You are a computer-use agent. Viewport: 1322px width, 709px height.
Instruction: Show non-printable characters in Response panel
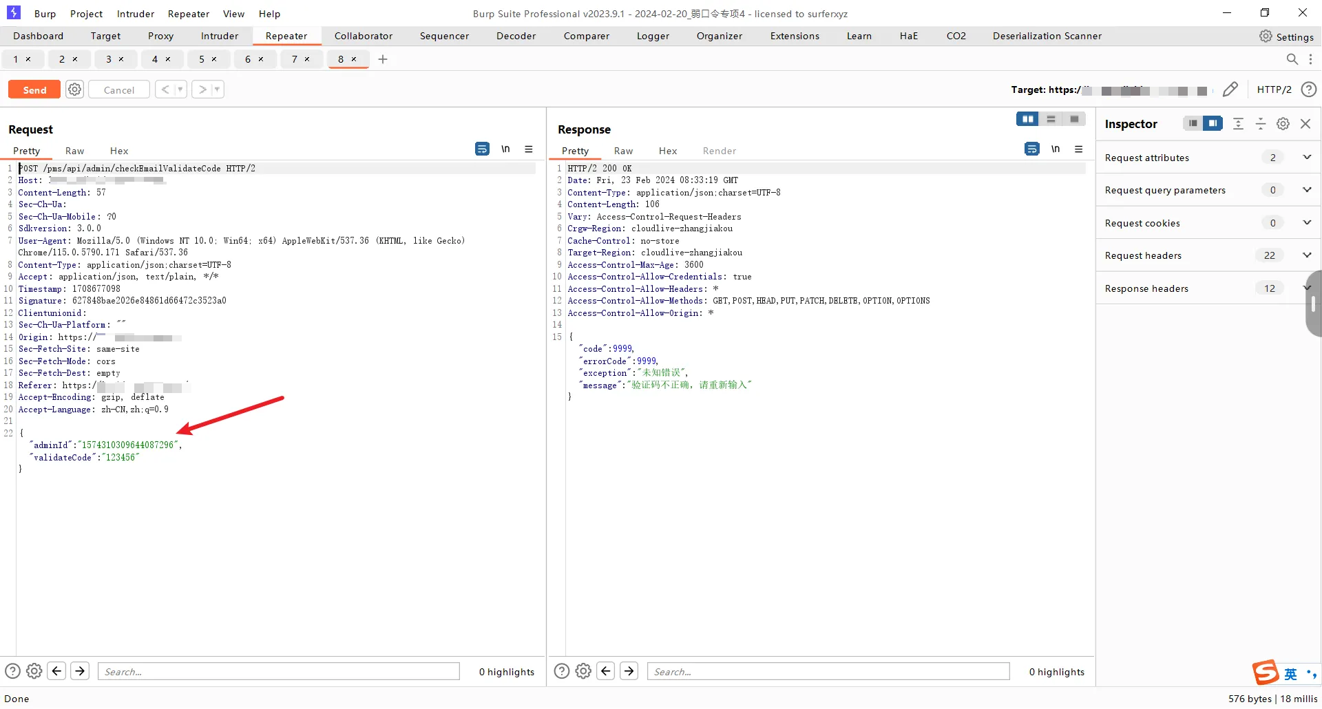(1056, 149)
